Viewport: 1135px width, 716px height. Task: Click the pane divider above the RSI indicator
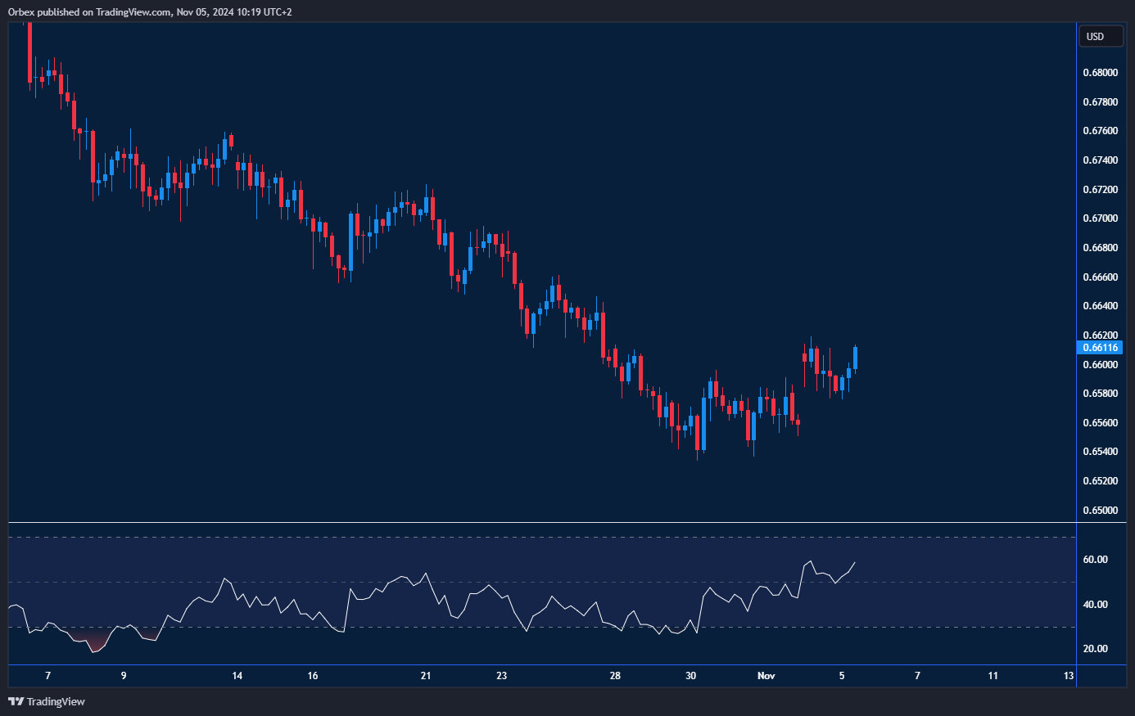pyautogui.click(x=540, y=522)
